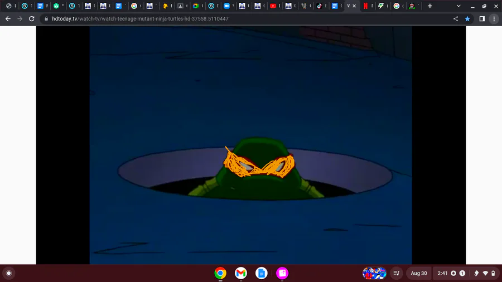Switch to the last avatar icon tab
502x282 pixels.
click(412, 6)
